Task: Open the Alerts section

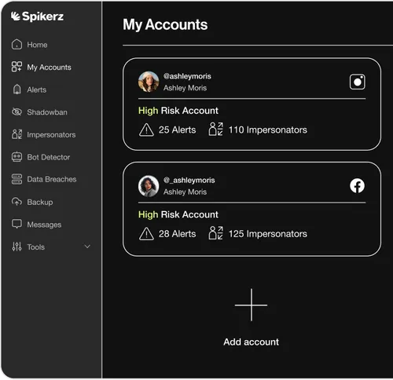Action: pyautogui.click(x=37, y=90)
